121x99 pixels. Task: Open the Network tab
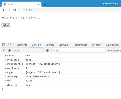tap(64, 45)
